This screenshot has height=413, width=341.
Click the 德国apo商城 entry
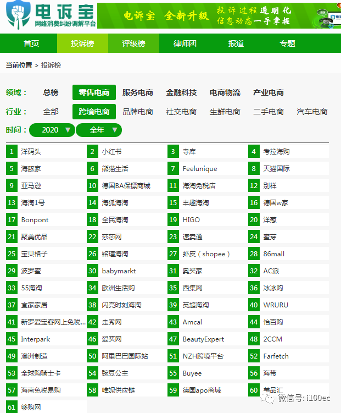tap(208, 390)
